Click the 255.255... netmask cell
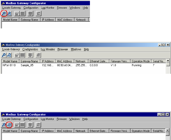Viewport: 171px width, 140px height. pos(81,65)
